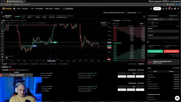Click the WEEX logo
The height and width of the screenshot is (102, 181).
[7, 9]
